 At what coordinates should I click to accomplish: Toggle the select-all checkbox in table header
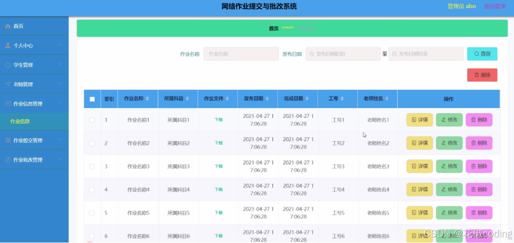(92, 99)
